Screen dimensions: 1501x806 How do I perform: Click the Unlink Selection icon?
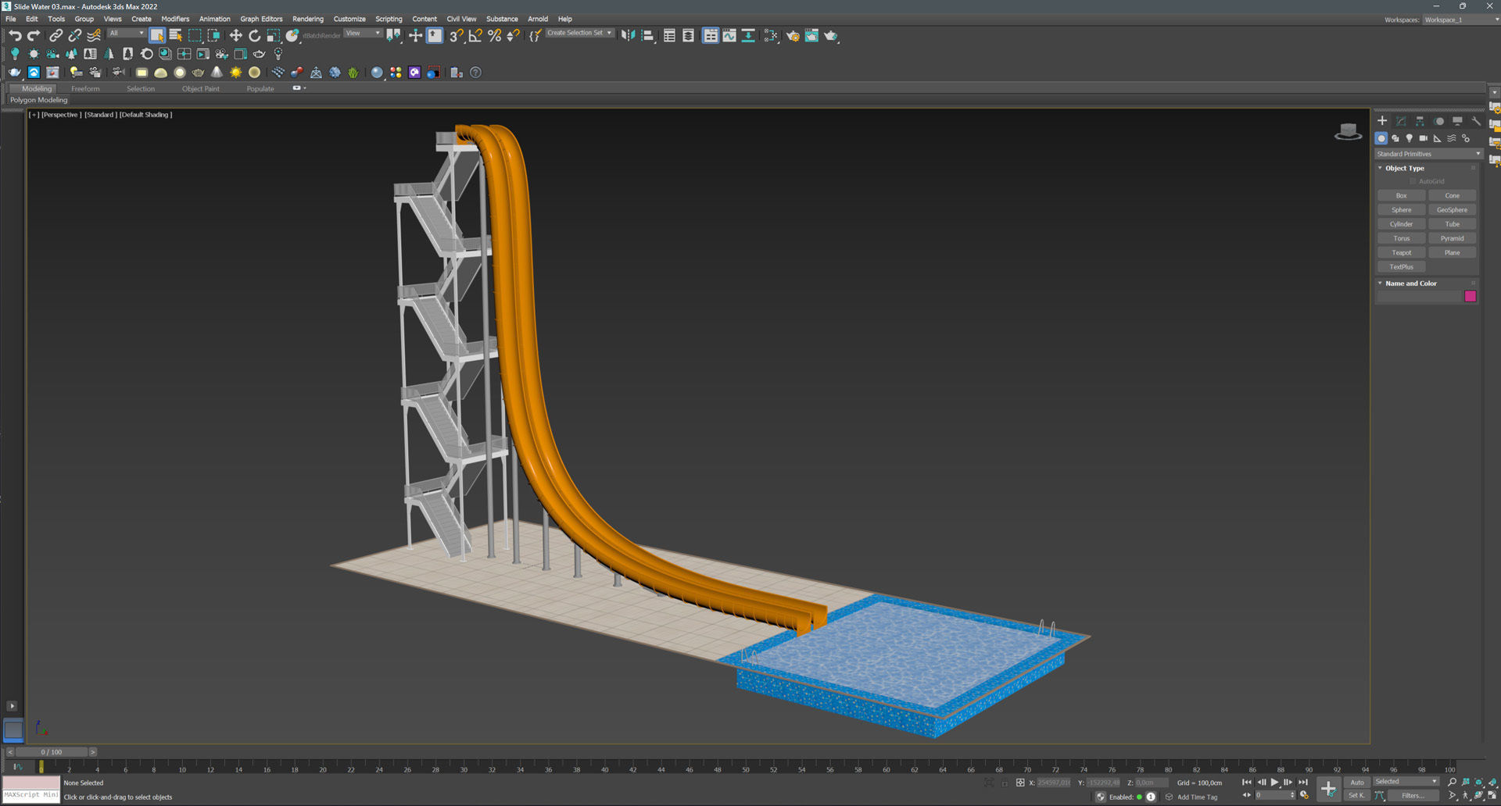[x=74, y=35]
